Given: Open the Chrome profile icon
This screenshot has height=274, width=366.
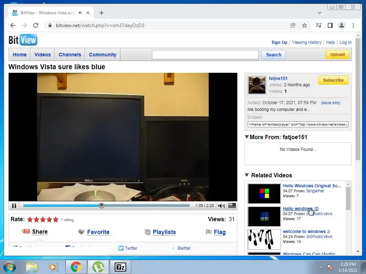Looking at the screenshot, I should [x=341, y=25].
